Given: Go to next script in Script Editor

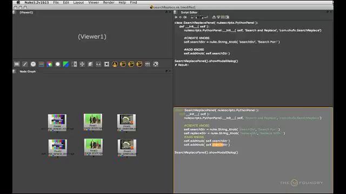Looking at the screenshot, I should pyautogui.click(x=180, y=17).
